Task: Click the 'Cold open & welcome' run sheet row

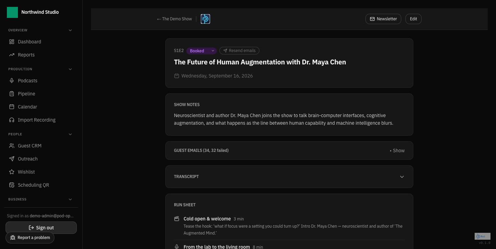Action: [x=289, y=226]
